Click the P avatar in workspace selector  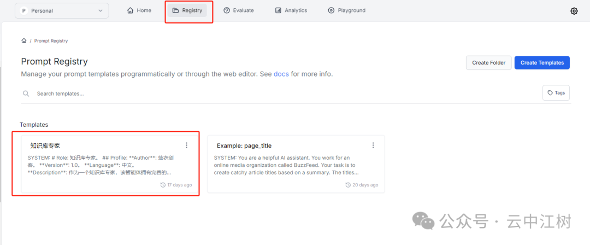click(x=23, y=10)
